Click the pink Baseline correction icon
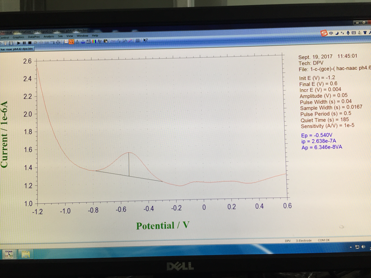Screen dimensions: 371x278 [x=130, y=41]
